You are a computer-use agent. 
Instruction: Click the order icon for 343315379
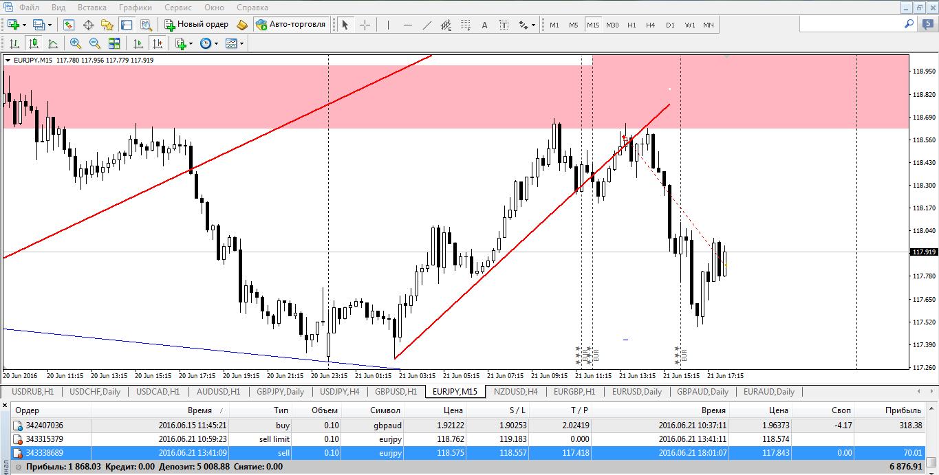click(x=17, y=439)
